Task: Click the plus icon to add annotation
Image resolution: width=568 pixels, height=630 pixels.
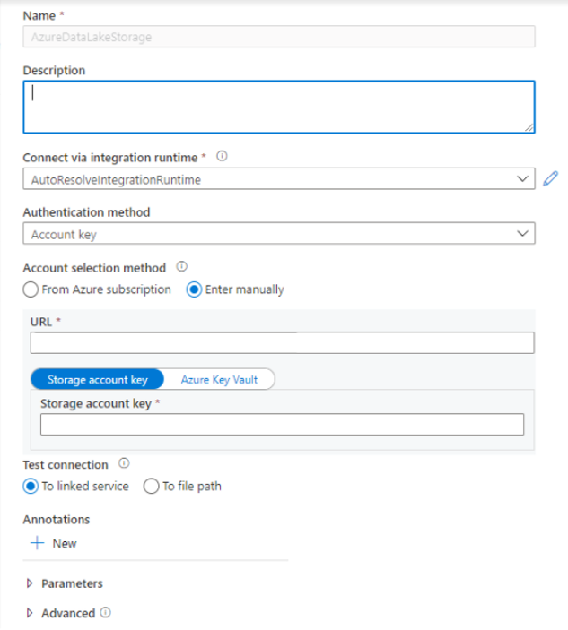Action: point(37,543)
